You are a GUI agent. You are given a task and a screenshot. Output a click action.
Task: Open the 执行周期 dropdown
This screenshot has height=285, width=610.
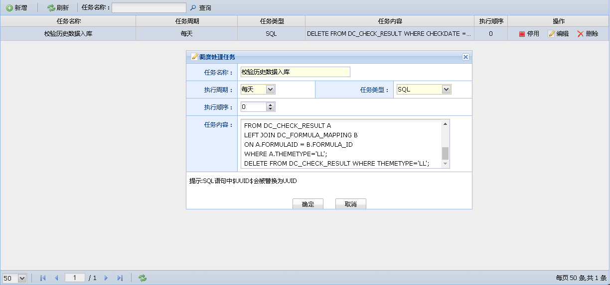(270, 90)
